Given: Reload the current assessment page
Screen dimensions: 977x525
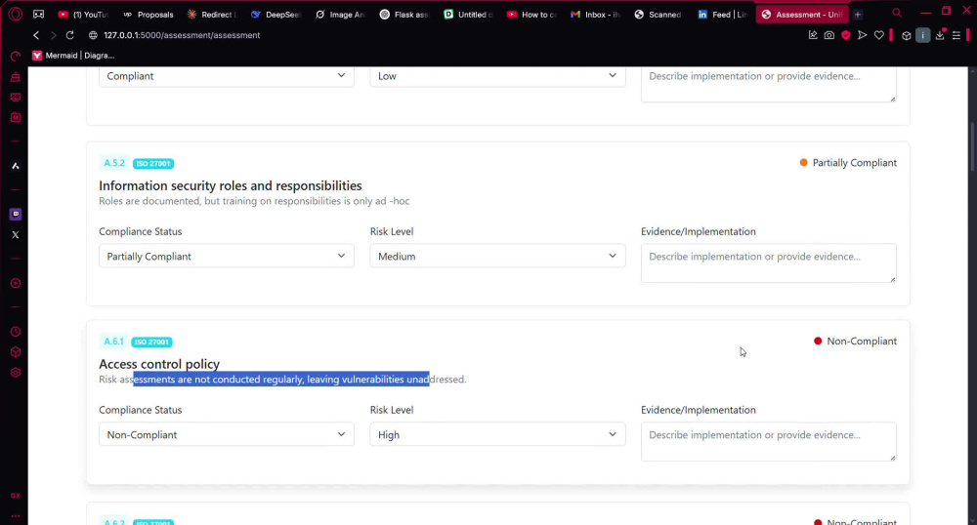Looking at the screenshot, I should (69, 35).
